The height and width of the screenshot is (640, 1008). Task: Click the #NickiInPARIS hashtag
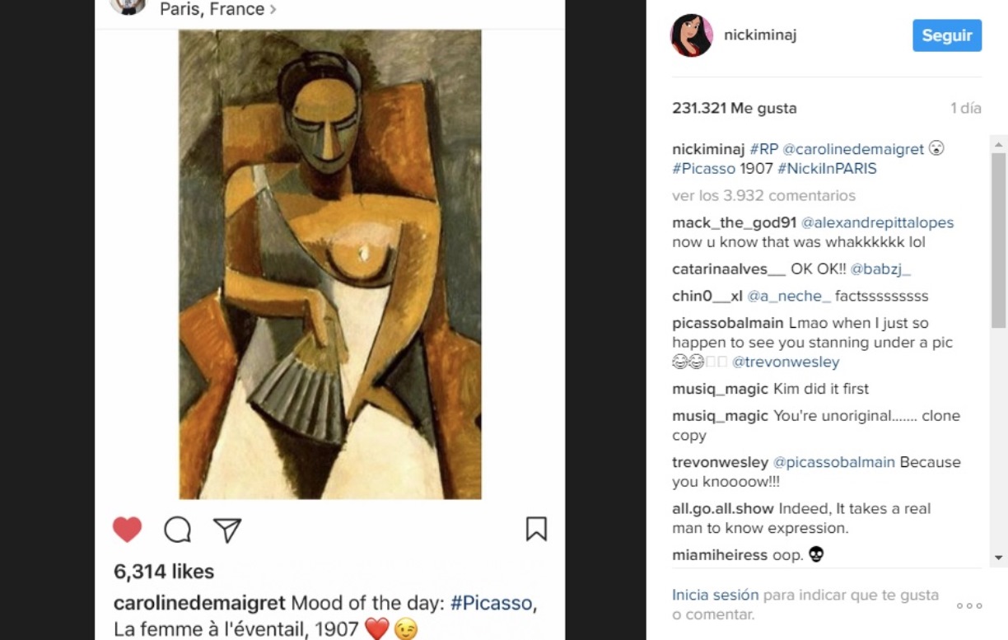click(x=827, y=169)
